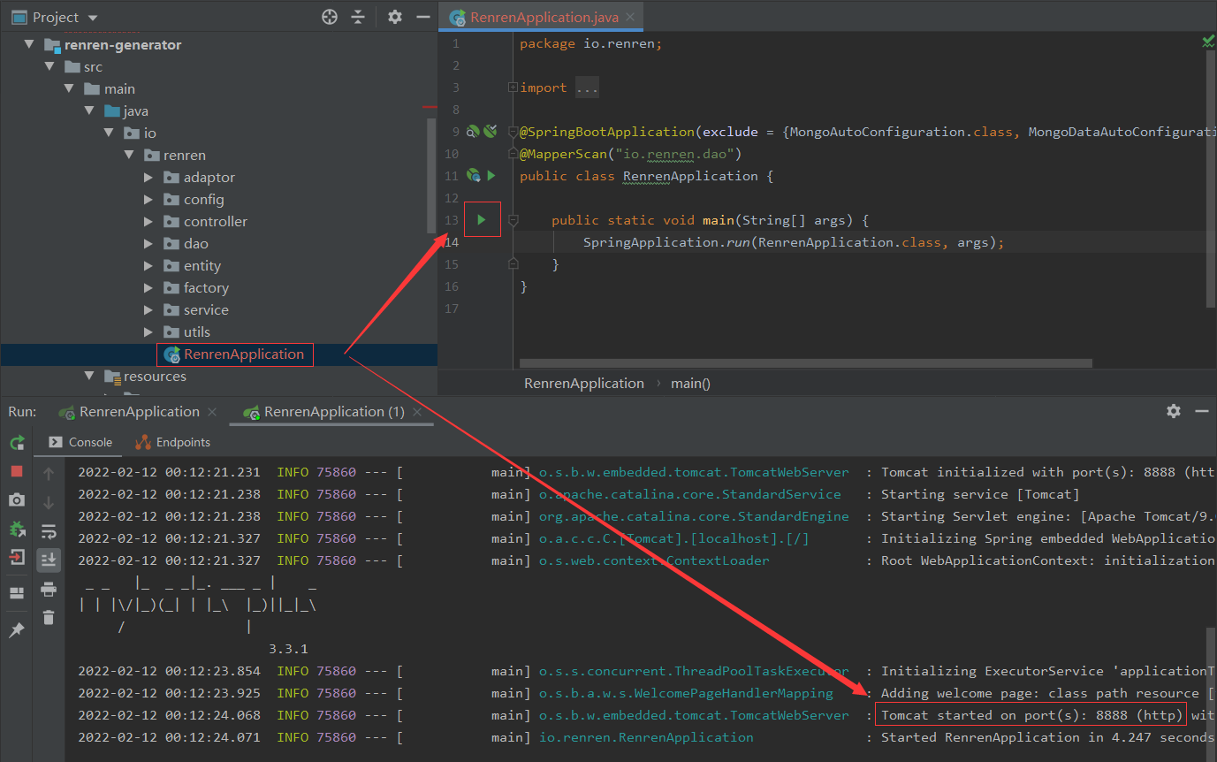Image resolution: width=1217 pixels, height=762 pixels.
Task: Click the o.s.b.w.embedded.tomcat.TomcatWebServer link in first log line
Action: [x=694, y=472]
